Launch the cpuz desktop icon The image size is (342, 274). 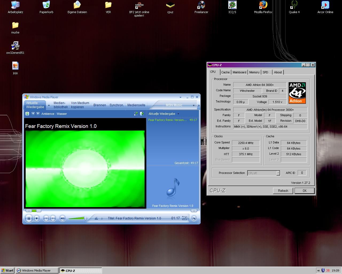(170, 7)
